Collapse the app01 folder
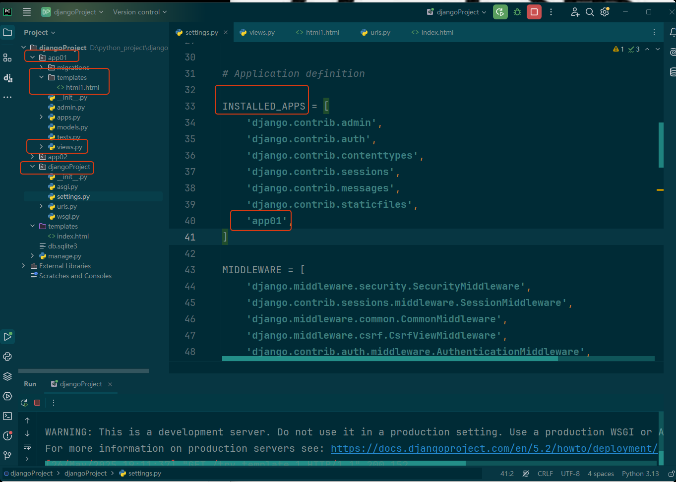Image resolution: width=676 pixels, height=482 pixels. click(x=33, y=58)
